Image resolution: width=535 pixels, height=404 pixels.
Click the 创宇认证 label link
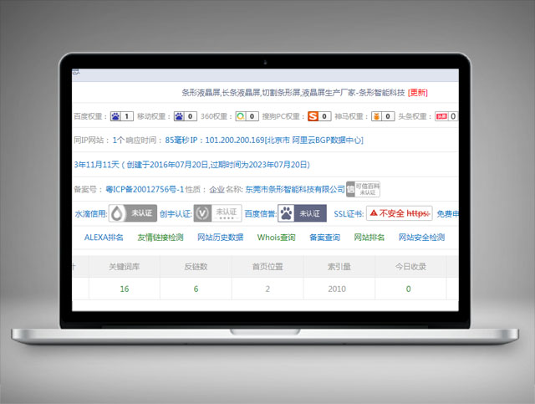(x=176, y=214)
